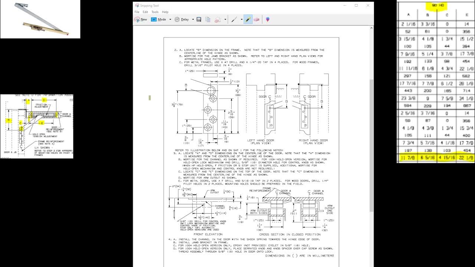Expand the Send snip dropdown arrow

tap(225, 19)
